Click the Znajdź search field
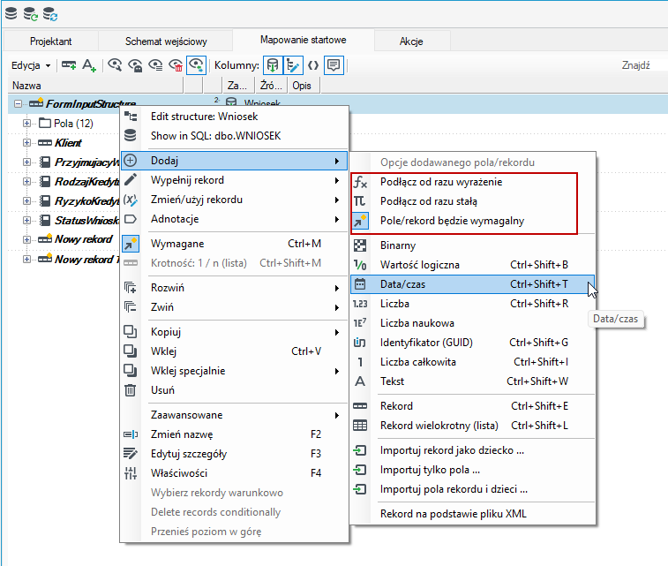Image resolution: width=668 pixels, height=566 pixels. pyautogui.click(x=643, y=65)
